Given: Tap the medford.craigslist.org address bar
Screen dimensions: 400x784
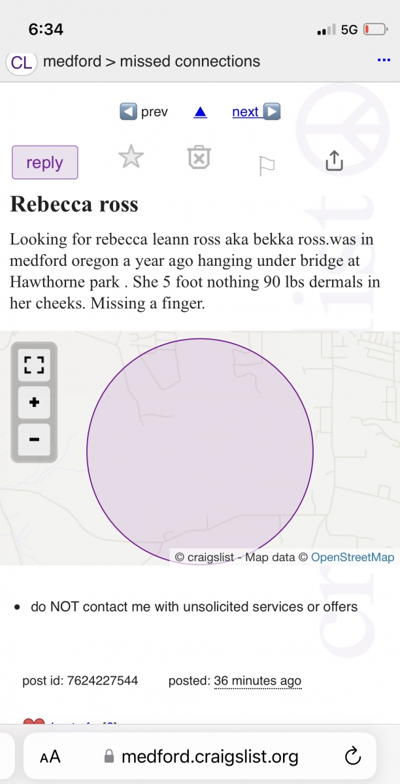Looking at the screenshot, I should click(209, 757).
